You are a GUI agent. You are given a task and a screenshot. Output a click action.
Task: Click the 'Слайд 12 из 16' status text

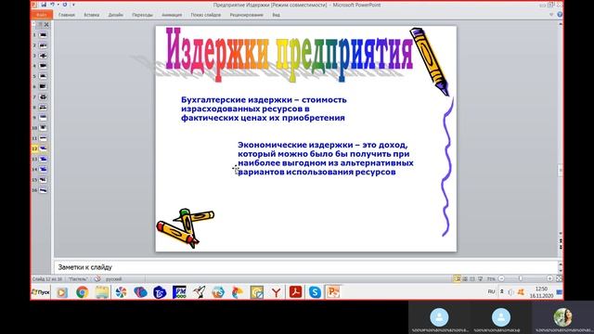(47, 279)
